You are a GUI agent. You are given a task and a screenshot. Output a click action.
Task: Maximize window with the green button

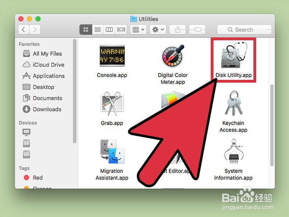tap(38, 19)
